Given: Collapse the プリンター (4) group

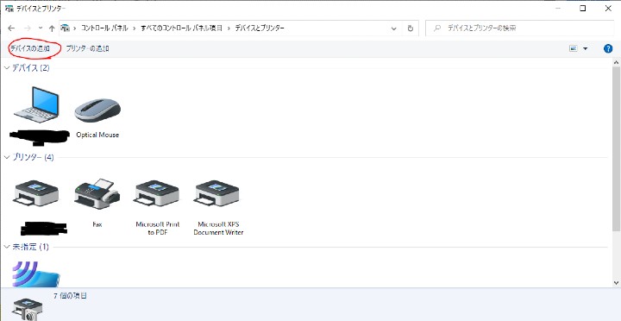Looking at the screenshot, I should point(7,157).
